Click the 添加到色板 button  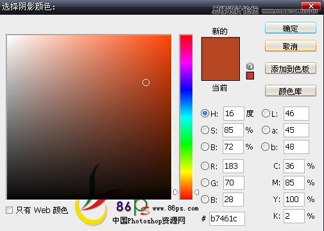pyautogui.click(x=291, y=69)
